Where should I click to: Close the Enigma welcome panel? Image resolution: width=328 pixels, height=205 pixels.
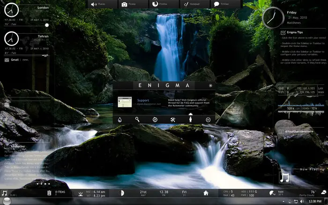211,86
